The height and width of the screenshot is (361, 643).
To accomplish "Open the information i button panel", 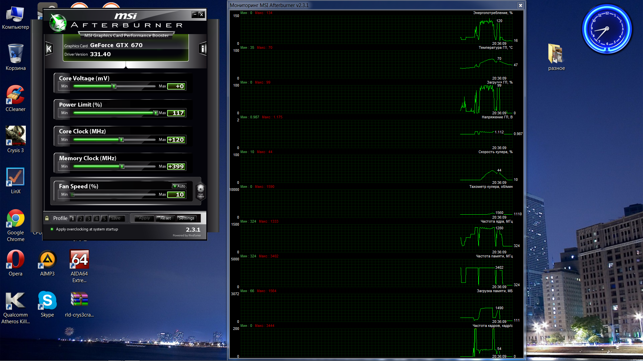I will click(203, 49).
